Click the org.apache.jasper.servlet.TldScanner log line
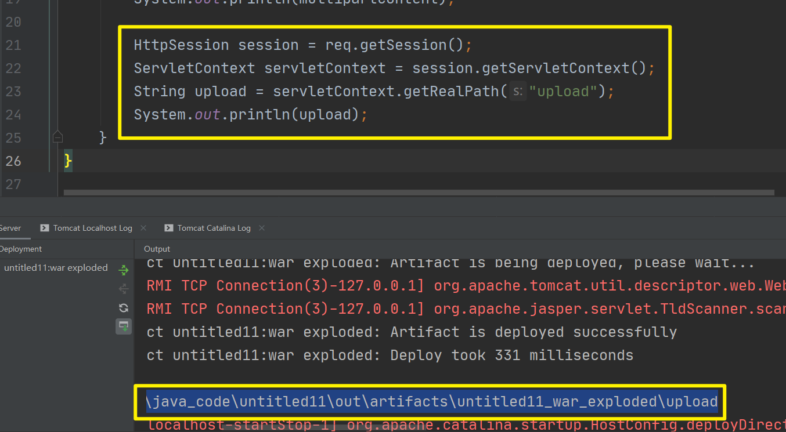The height and width of the screenshot is (432, 786). point(466,309)
